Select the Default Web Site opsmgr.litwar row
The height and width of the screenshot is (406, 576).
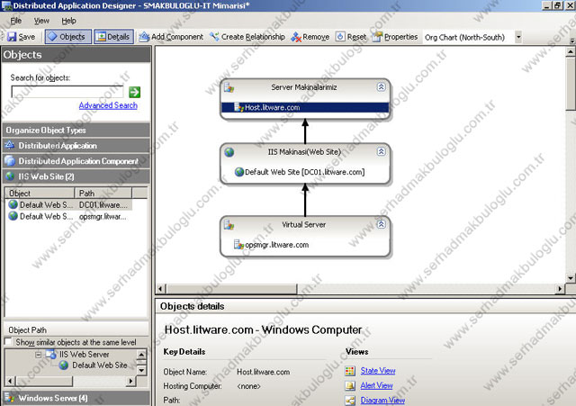pyautogui.click(x=69, y=216)
